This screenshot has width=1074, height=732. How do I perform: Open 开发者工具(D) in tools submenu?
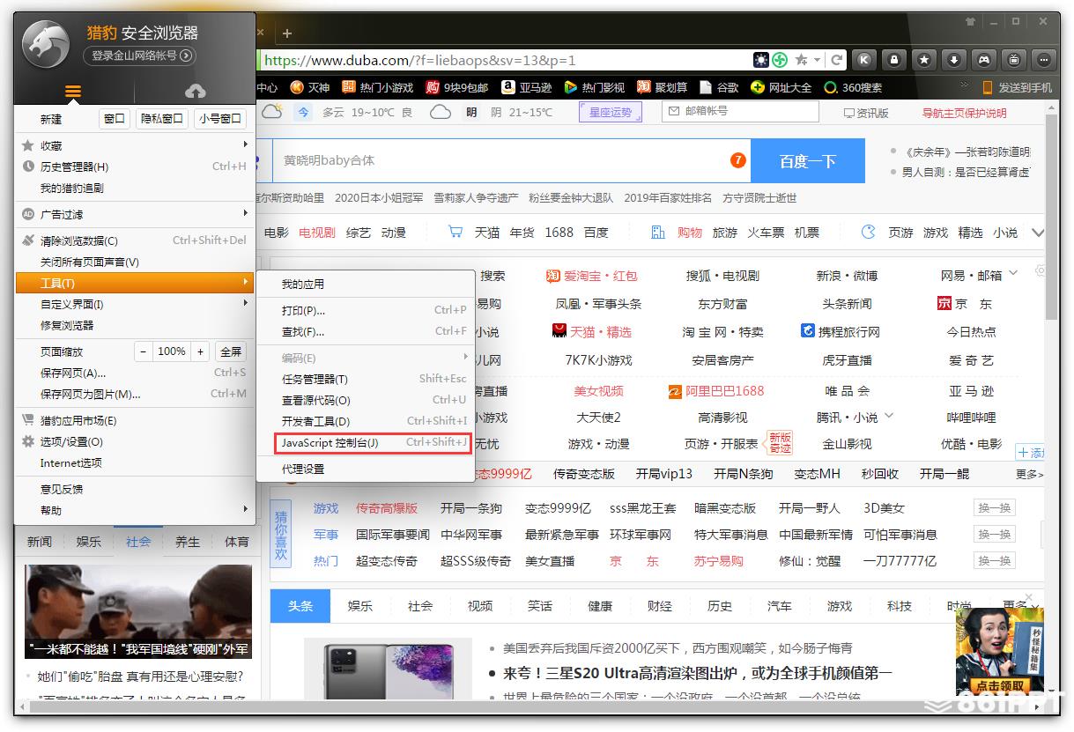366,421
